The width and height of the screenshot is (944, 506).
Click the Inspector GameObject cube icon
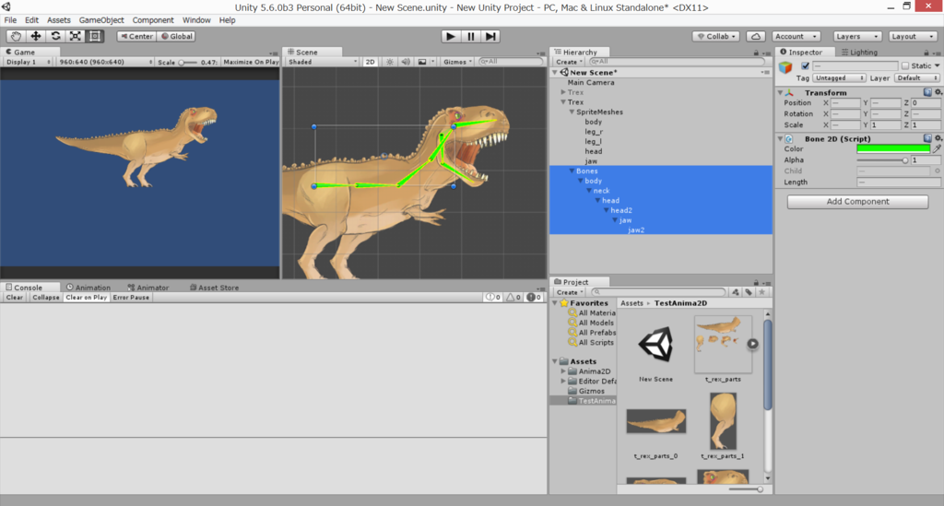point(785,67)
